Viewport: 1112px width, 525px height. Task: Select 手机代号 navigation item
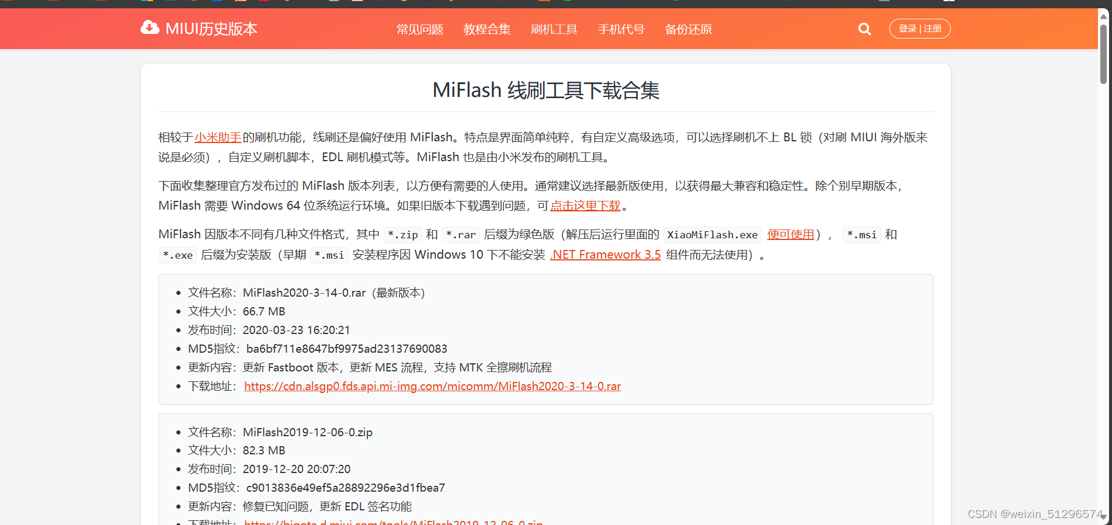pos(621,29)
